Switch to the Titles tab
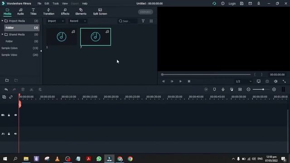This screenshot has width=290, height=163. [33, 12]
